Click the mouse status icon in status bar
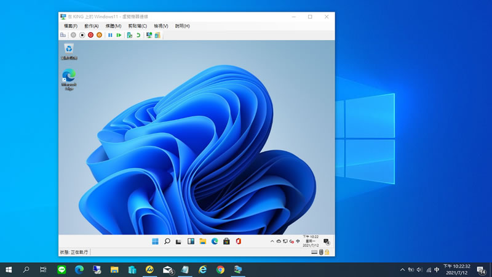This screenshot has width=492, height=277. click(321, 252)
